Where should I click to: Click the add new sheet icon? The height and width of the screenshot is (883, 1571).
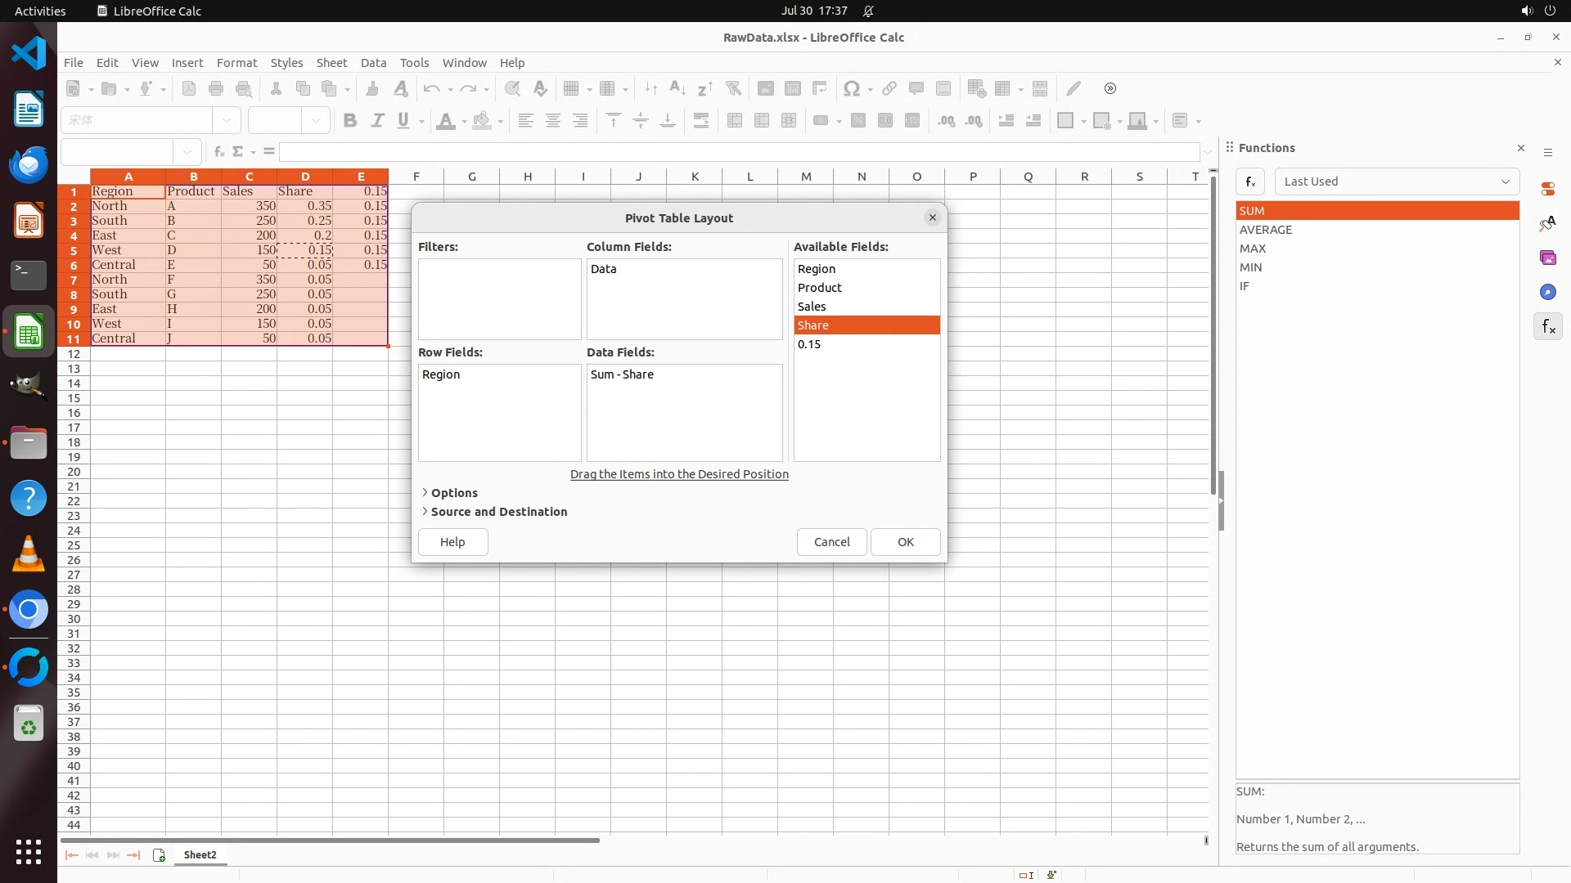point(159,855)
